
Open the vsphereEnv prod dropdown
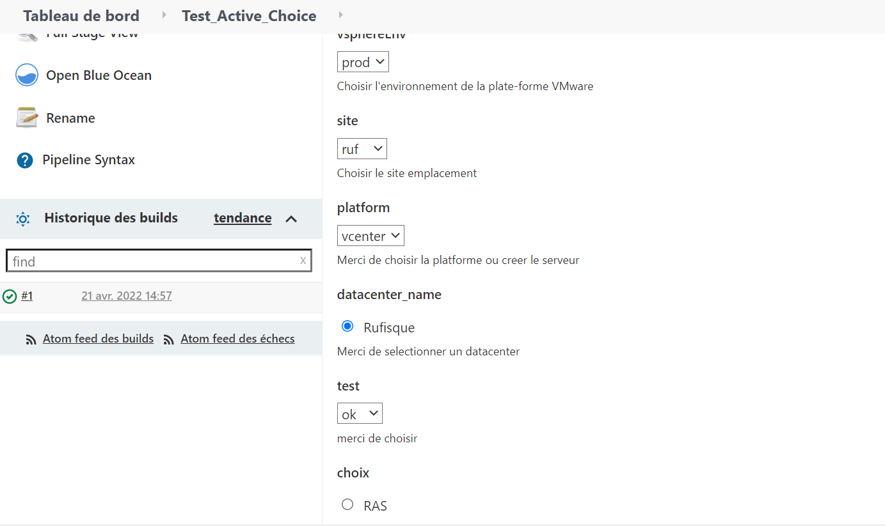[363, 62]
